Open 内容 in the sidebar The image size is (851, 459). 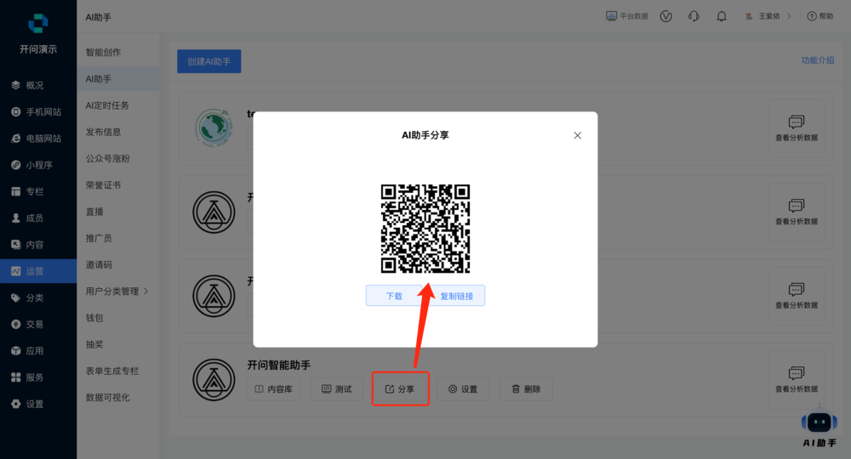pyautogui.click(x=38, y=245)
